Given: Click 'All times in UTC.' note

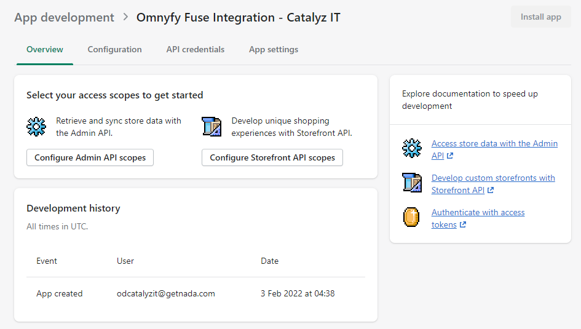Looking at the screenshot, I should (x=57, y=226).
